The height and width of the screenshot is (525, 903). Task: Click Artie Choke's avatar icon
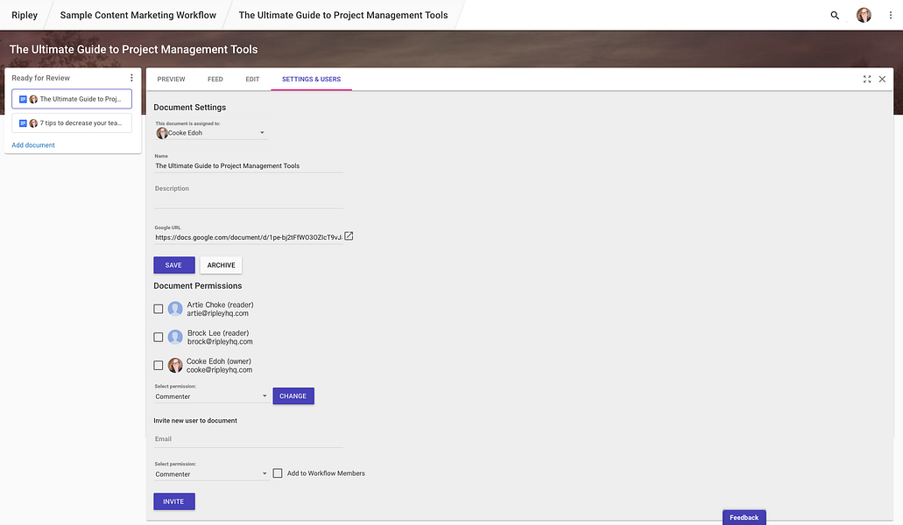coord(175,309)
